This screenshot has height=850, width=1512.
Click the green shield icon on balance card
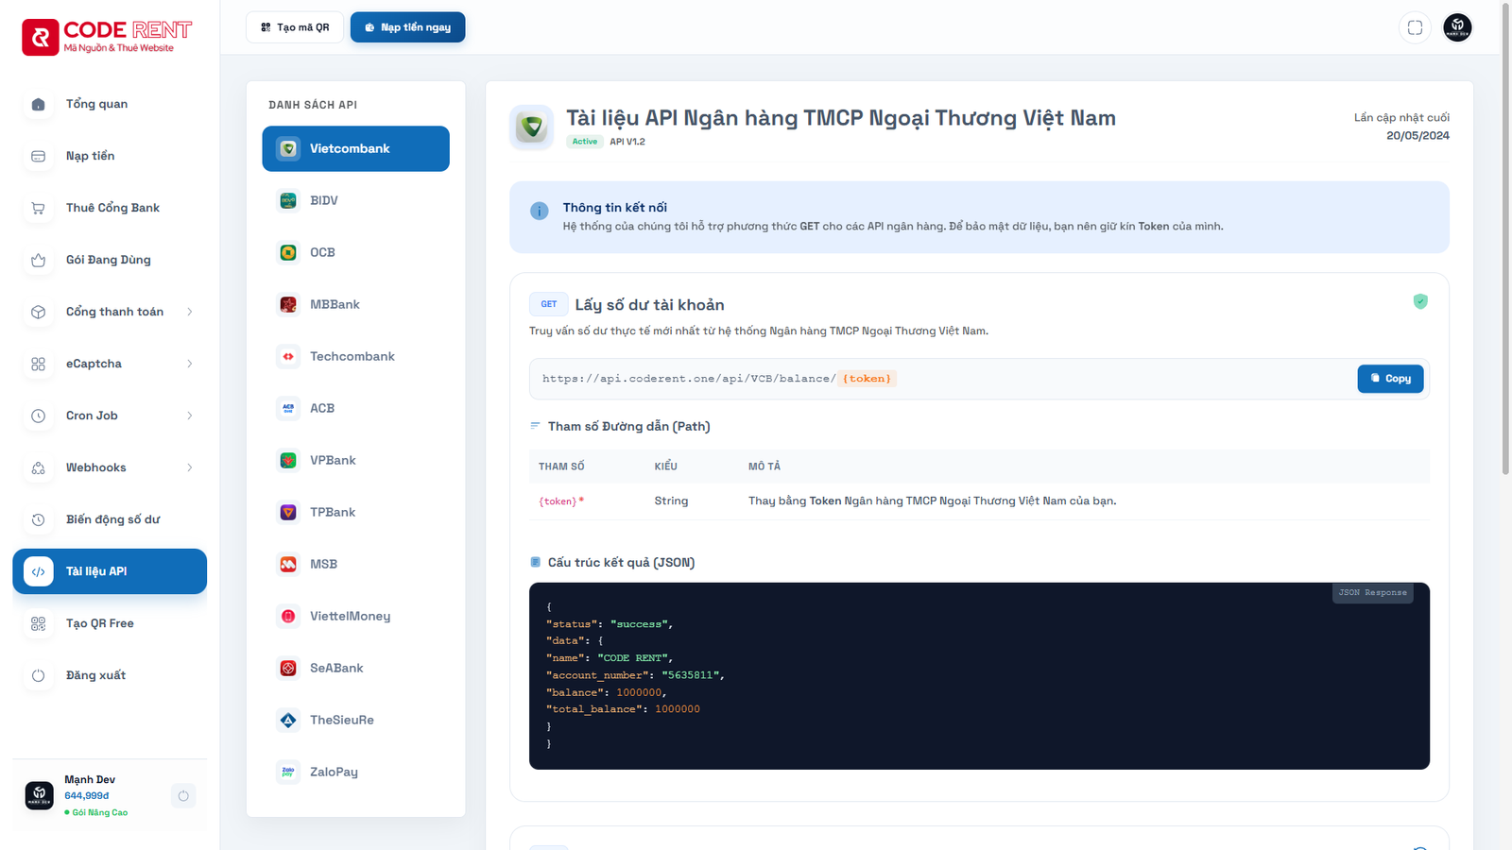coord(1420,301)
